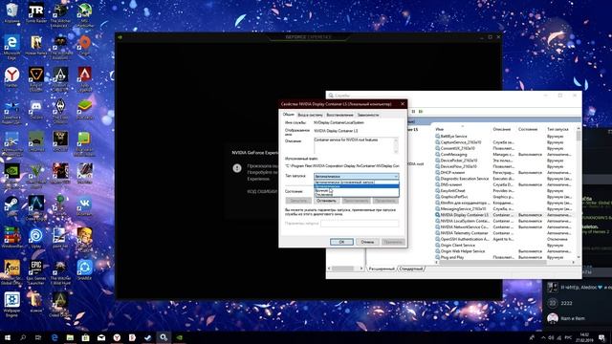Open taskbar search magnifier icon
Image resolution: width=612 pixels, height=344 pixels.
tap(23, 337)
